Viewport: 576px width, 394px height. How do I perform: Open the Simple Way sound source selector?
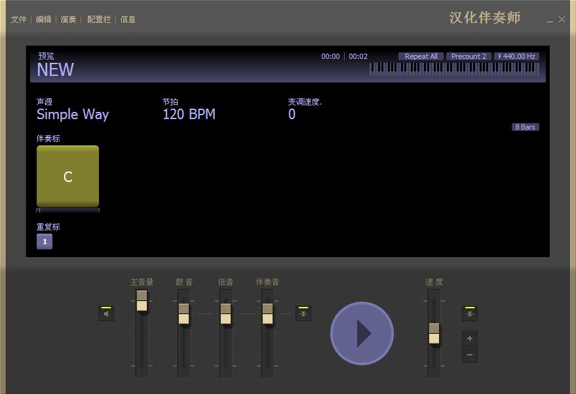pyautogui.click(x=72, y=115)
